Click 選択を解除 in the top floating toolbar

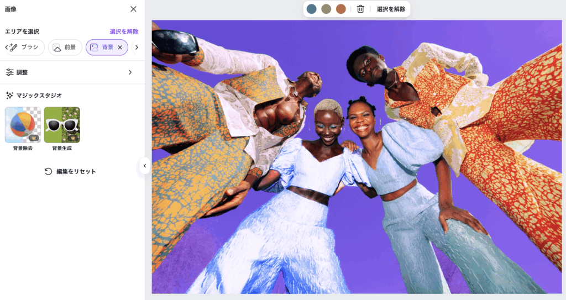(x=391, y=9)
